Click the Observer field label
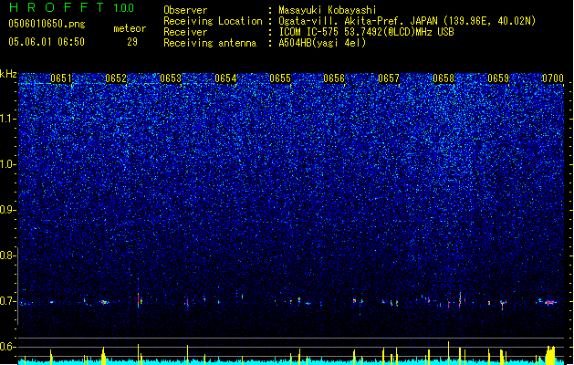 point(185,10)
